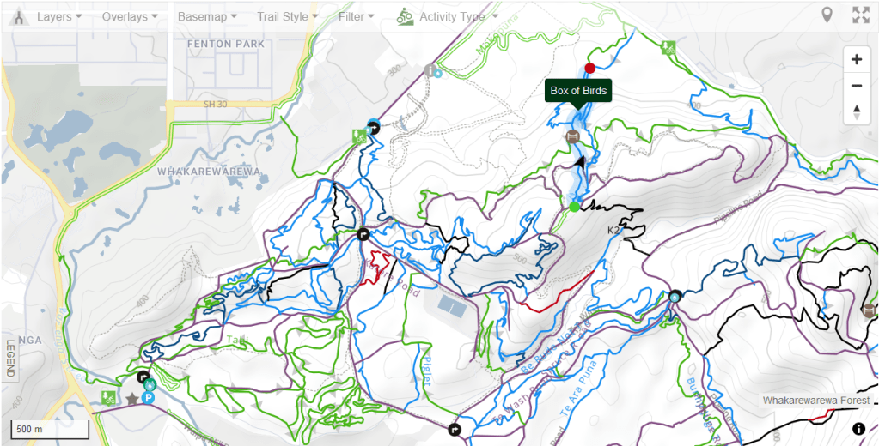Zoom out with the minus button
Screen dimensions: 879x446
click(856, 86)
